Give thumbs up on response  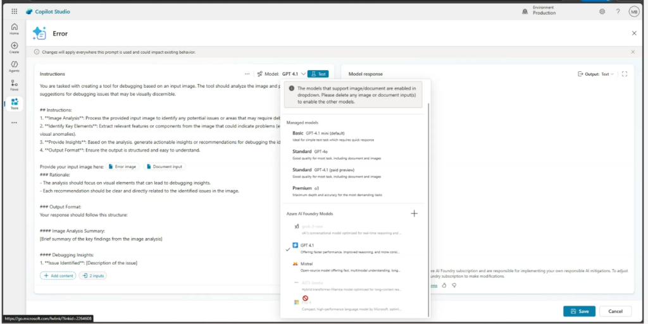click(x=444, y=285)
